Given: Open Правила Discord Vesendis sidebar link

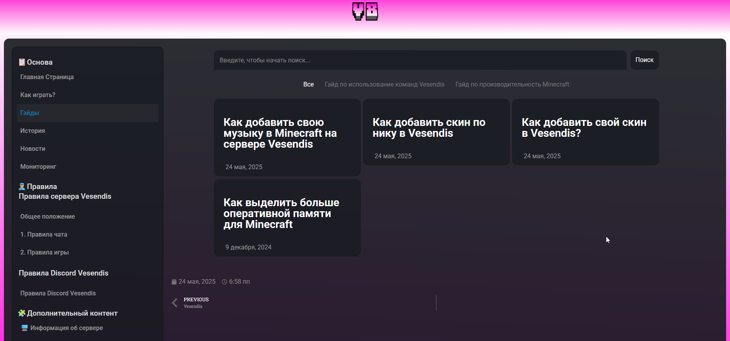Looking at the screenshot, I should (58, 293).
